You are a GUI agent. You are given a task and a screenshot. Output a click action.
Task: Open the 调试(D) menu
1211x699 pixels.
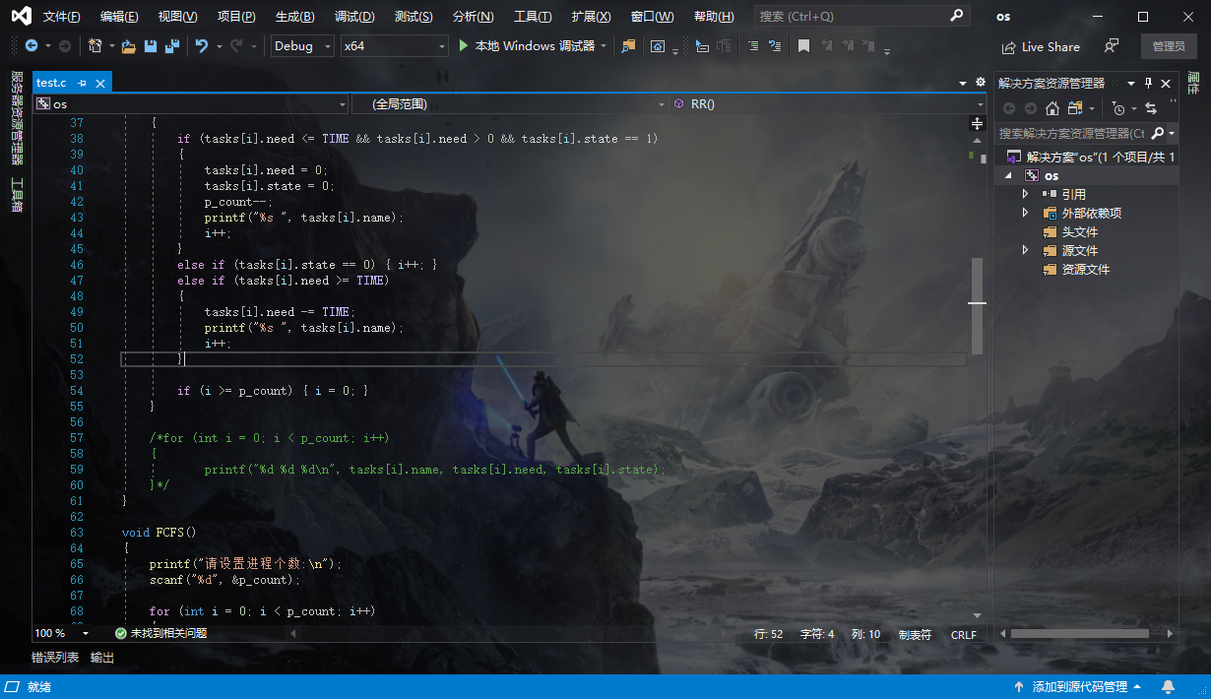(x=354, y=17)
